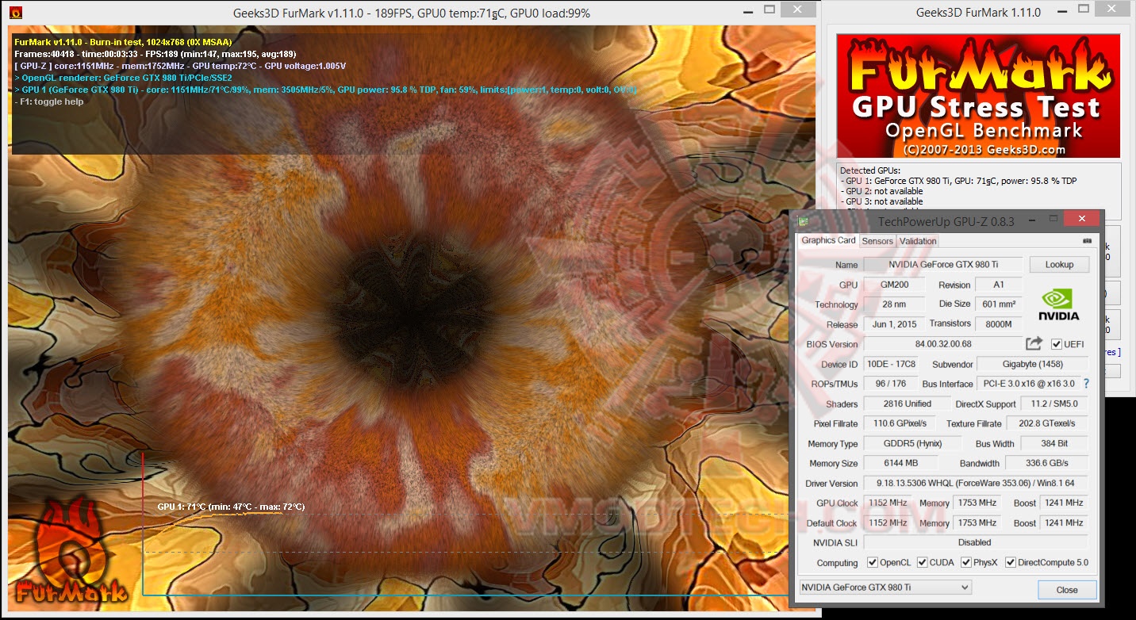This screenshot has height=620, width=1136.
Task: Select the Pixel Fillrate value 110.6 GPixel/s
Action: 900,423
